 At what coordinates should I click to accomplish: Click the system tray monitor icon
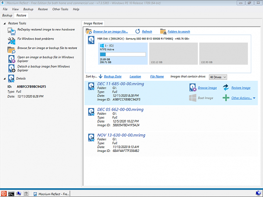[258, 193]
